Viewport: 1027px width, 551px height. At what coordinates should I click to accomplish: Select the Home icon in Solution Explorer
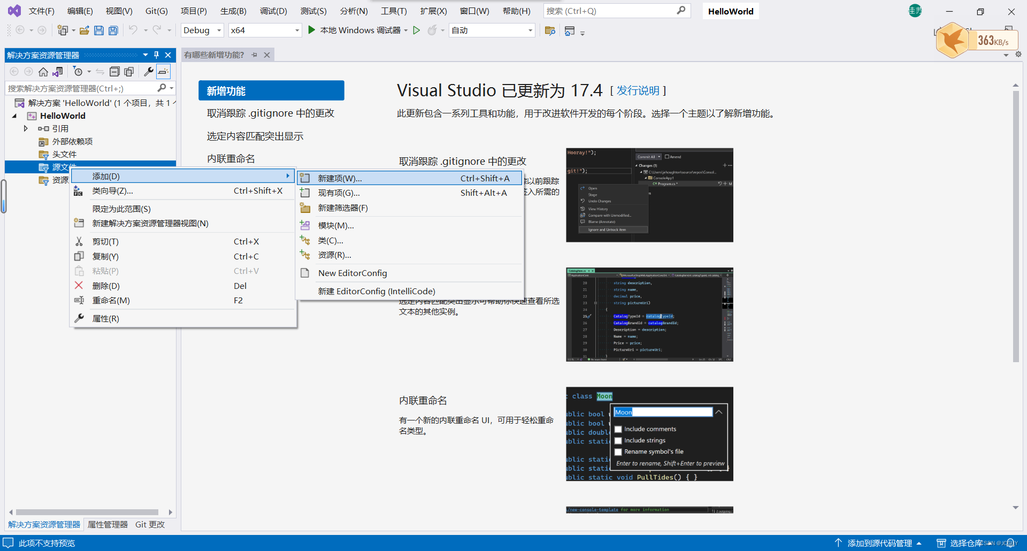[43, 71]
